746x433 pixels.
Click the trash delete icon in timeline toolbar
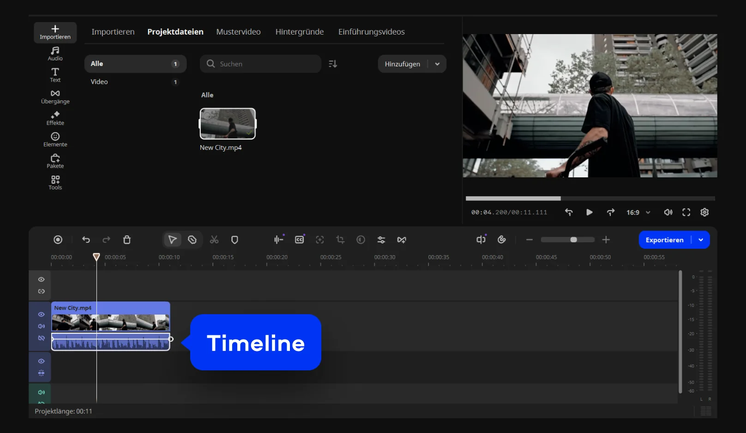127,240
